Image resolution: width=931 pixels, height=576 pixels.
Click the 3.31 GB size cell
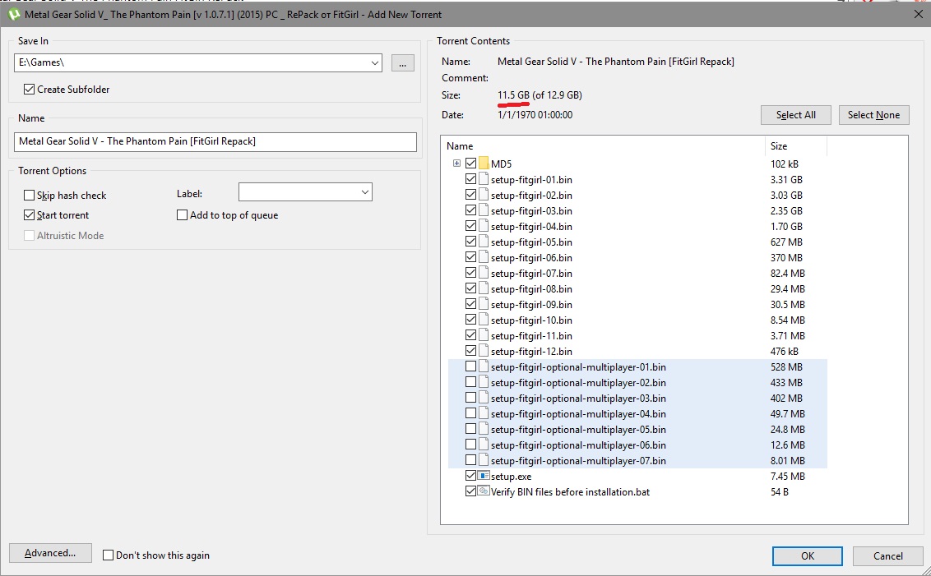[x=786, y=179]
